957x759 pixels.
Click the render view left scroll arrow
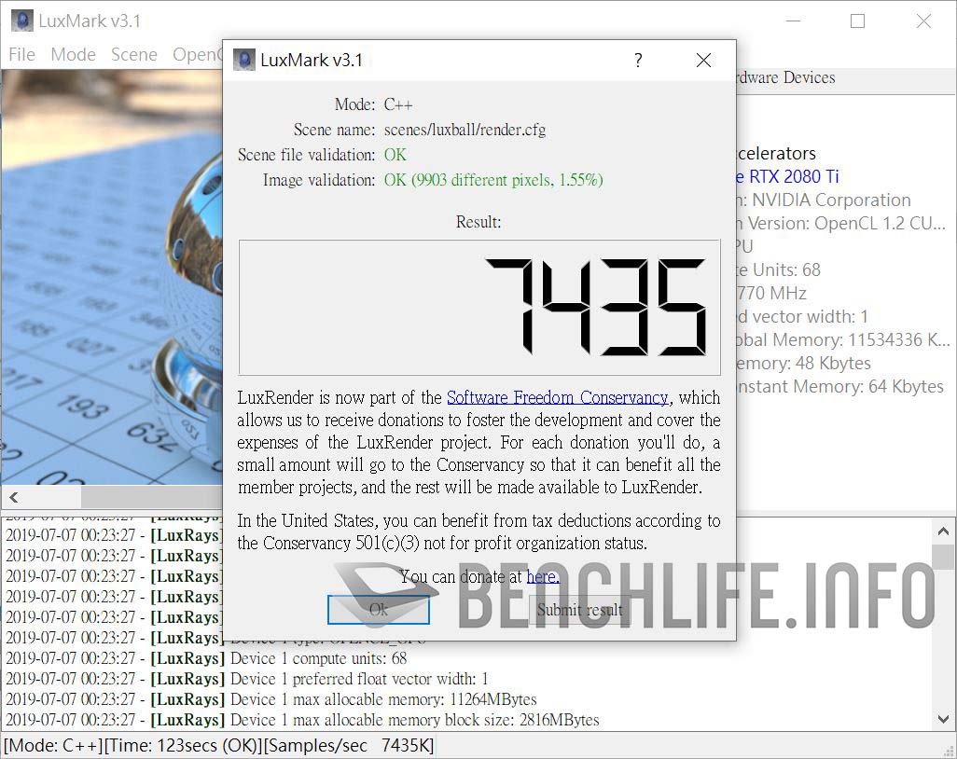point(13,497)
